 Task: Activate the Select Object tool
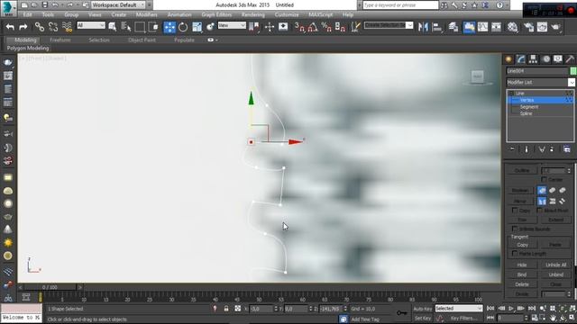(112, 27)
